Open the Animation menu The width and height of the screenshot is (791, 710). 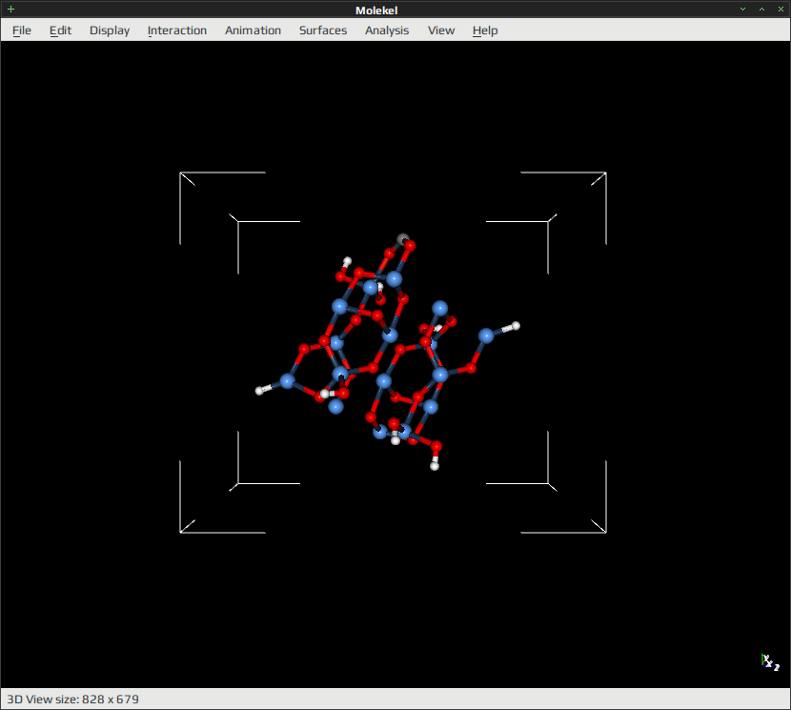pos(253,30)
